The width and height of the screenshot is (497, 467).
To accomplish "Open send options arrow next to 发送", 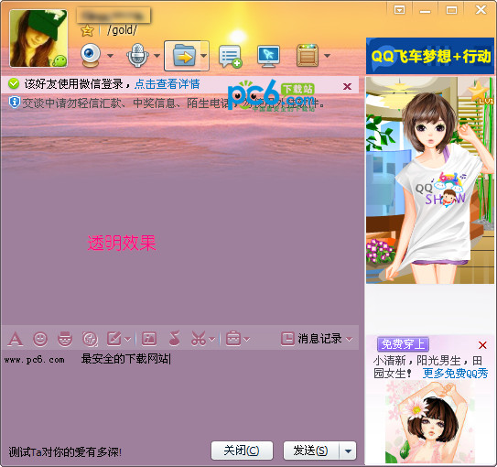I will (x=348, y=451).
